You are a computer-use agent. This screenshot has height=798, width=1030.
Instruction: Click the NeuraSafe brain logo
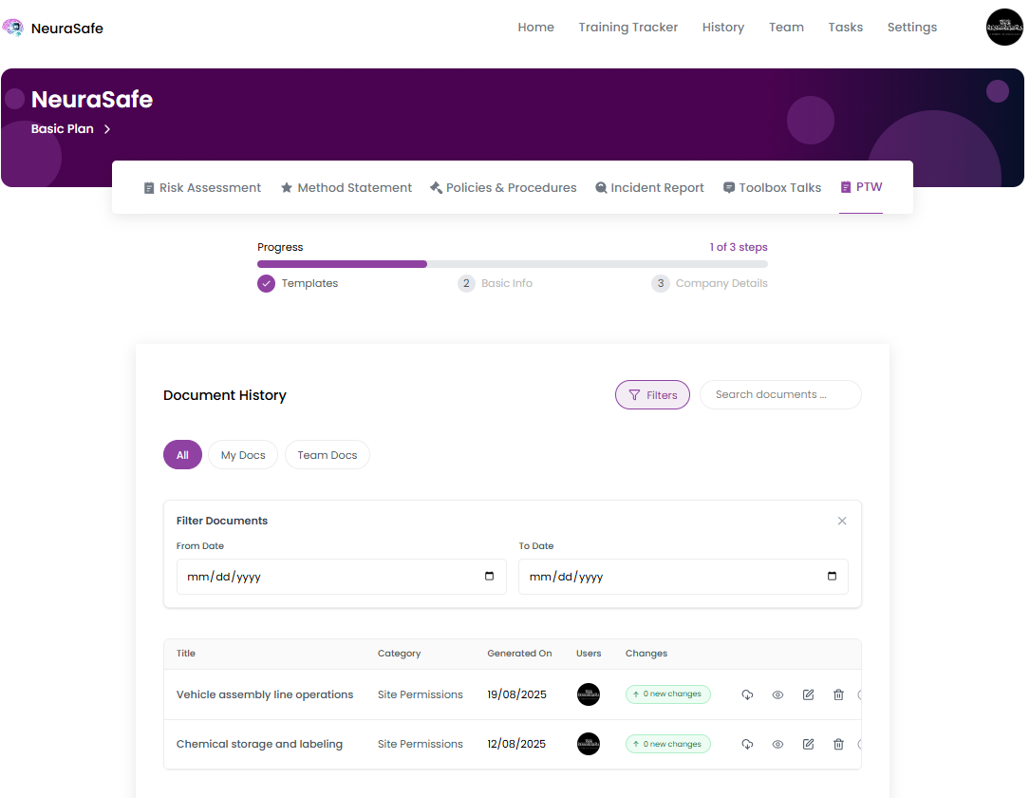click(x=13, y=28)
